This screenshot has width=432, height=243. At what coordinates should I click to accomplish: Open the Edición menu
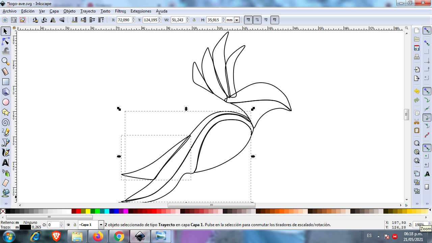coord(28,11)
